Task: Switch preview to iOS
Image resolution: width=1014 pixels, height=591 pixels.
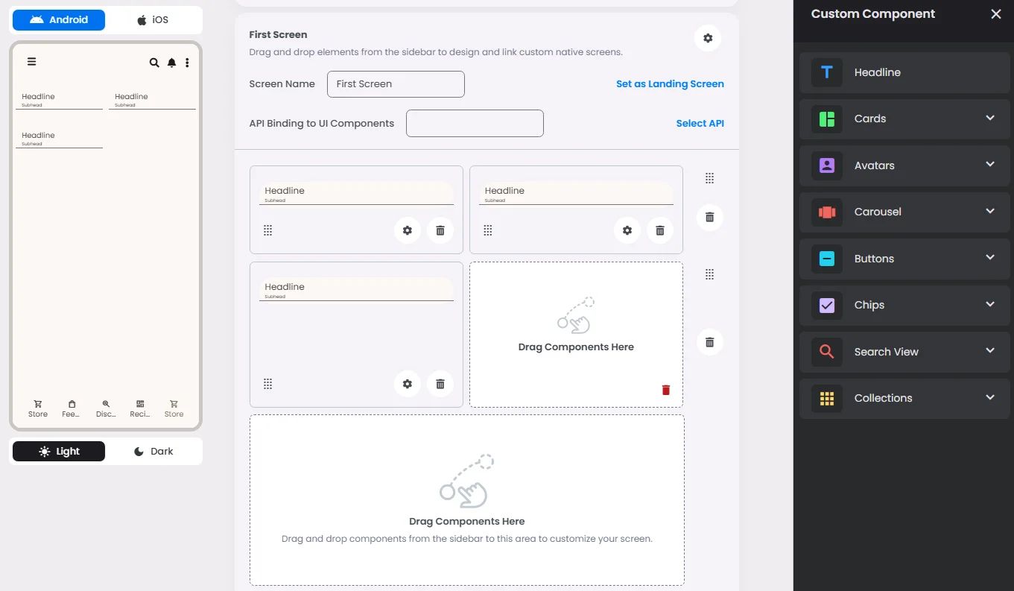Action: point(153,20)
